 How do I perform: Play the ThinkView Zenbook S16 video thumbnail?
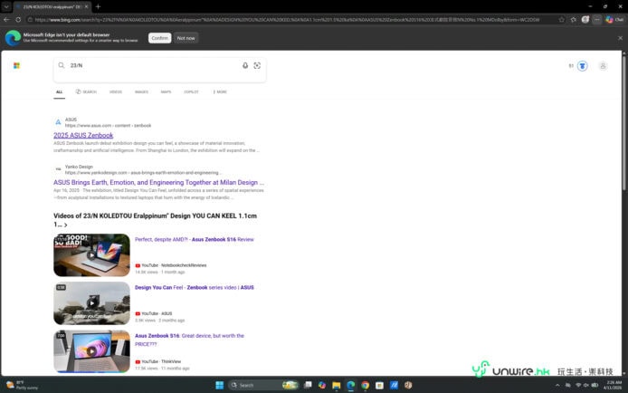[91, 351]
